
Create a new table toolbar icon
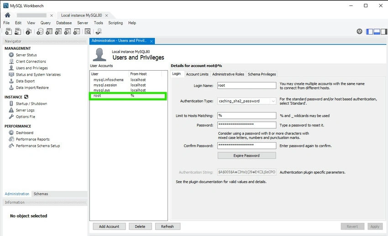click(x=49, y=31)
